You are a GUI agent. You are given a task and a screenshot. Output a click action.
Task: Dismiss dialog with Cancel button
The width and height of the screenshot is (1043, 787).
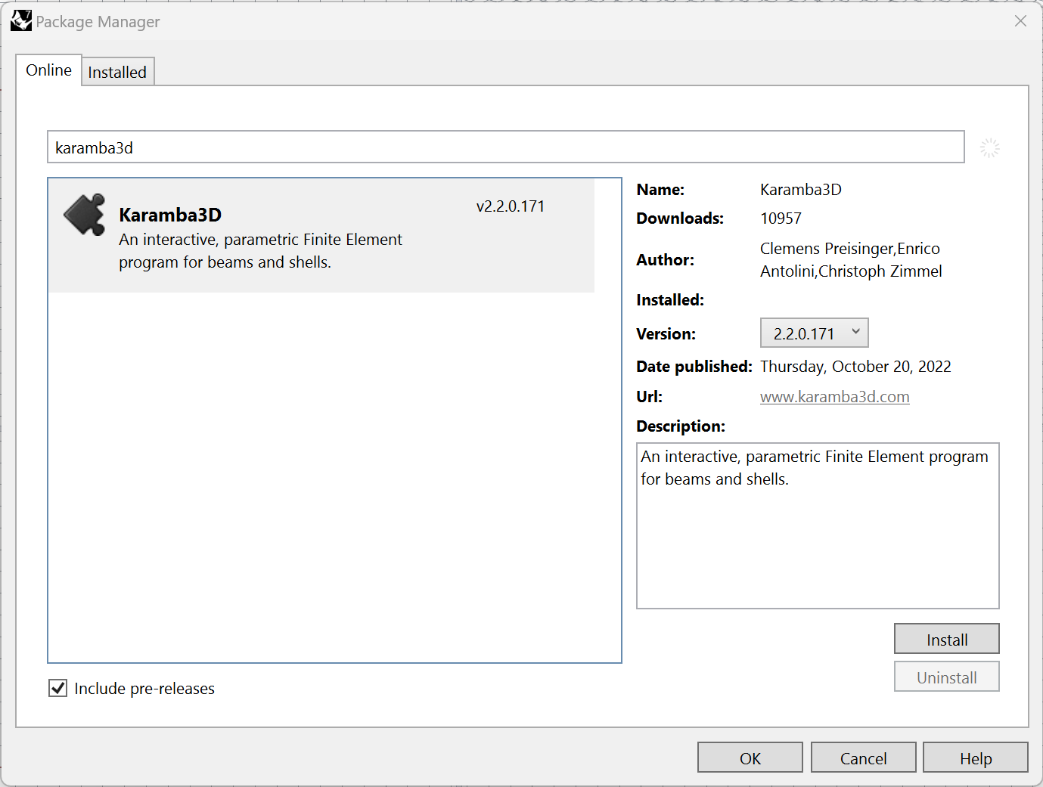[863, 758]
